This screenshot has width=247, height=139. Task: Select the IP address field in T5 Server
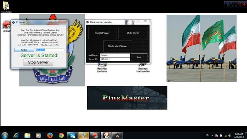point(50,50)
